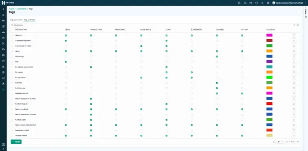Viewport: 308px width, 151px height.
Task: Click the green gear configuration sidebar icon
Action: [3, 90]
